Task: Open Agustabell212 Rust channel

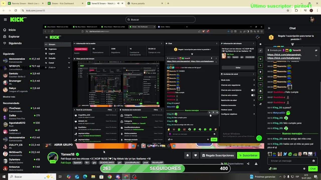Action: [21, 124]
